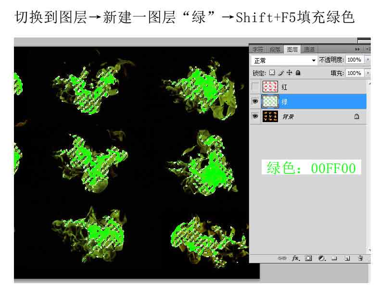Screen dimensions: 379x286
Task: Switch to the 通道 tab
Action: tap(309, 50)
